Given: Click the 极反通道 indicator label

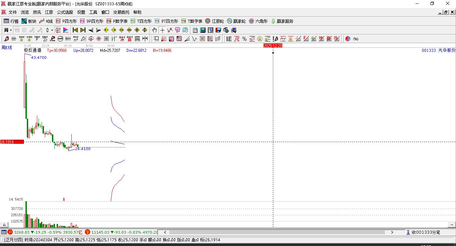Looking at the screenshot, I should tap(33, 50).
